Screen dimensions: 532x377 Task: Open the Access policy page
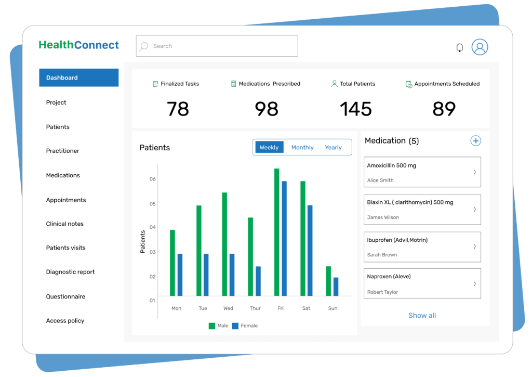65,320
